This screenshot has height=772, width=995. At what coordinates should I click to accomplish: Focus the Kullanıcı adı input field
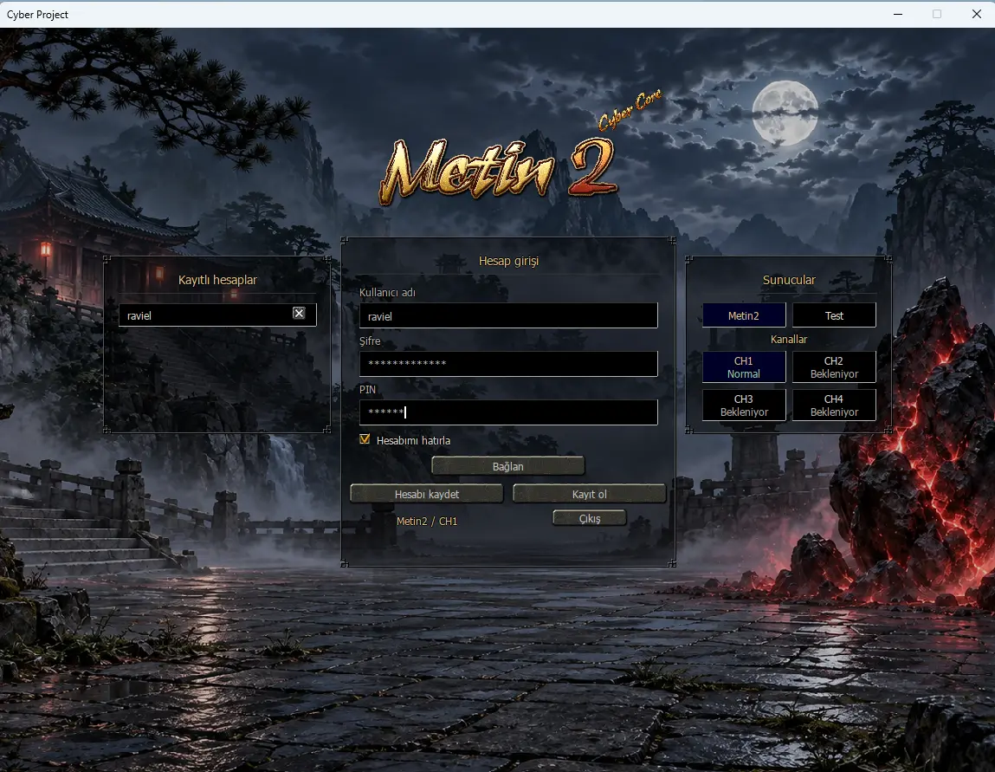[x=508, y=315]
